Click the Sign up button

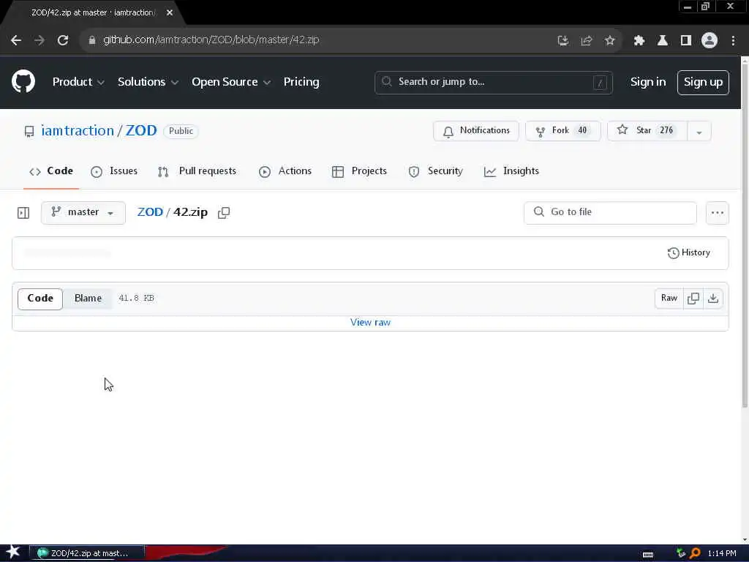pos(703,82)
